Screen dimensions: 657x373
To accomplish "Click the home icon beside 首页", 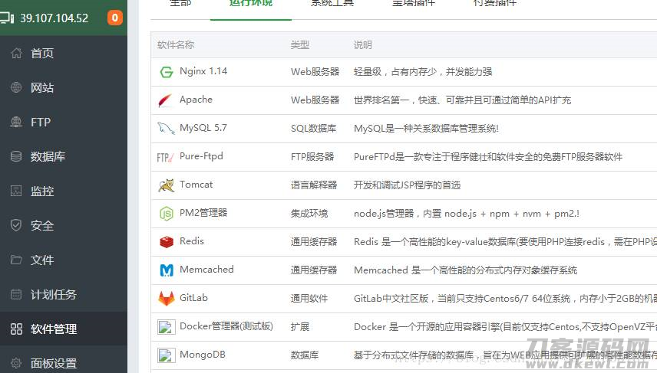I will tap(16, 53).
